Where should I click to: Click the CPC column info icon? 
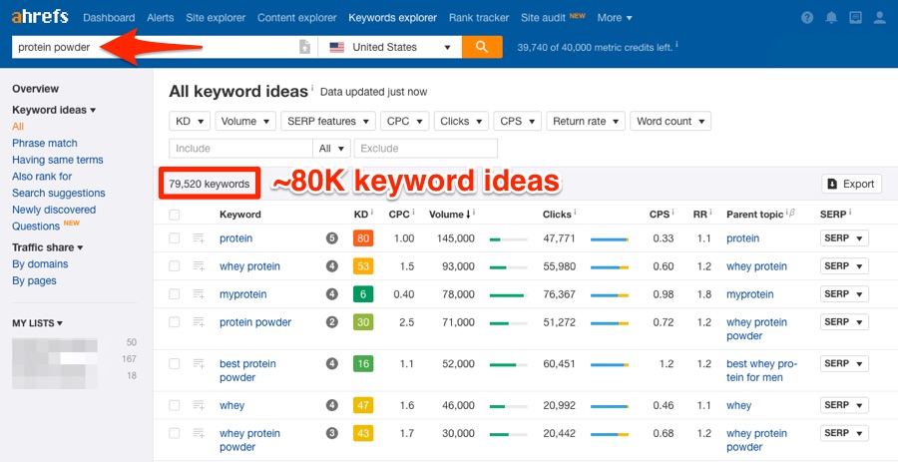413,213
